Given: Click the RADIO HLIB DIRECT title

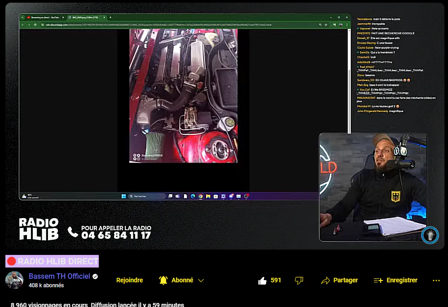Looking at the screenshot, I should [52, 261].
